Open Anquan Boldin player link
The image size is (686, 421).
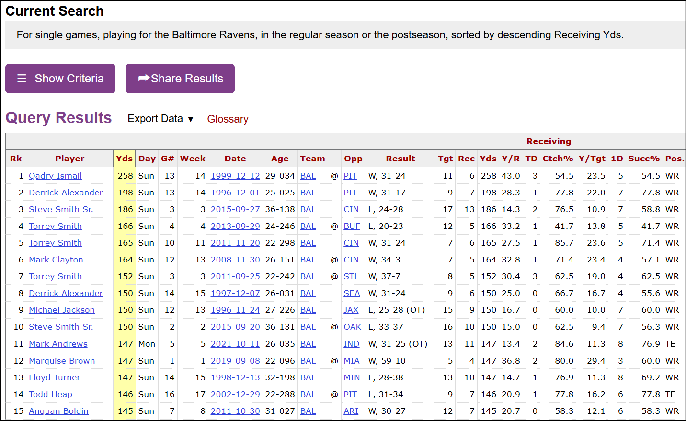(58, 411)
